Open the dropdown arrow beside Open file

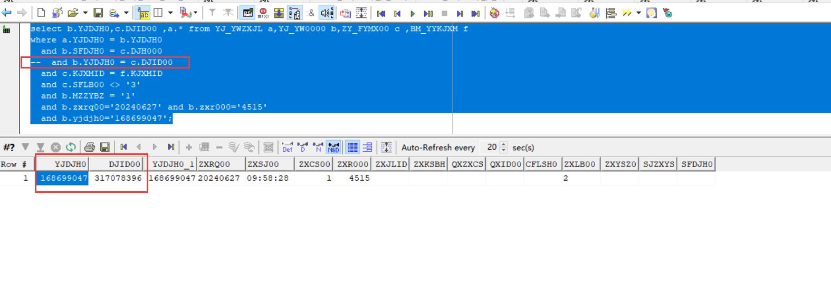pos(85,13)
